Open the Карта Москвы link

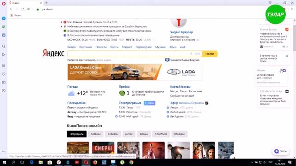[x=180, y=87]
